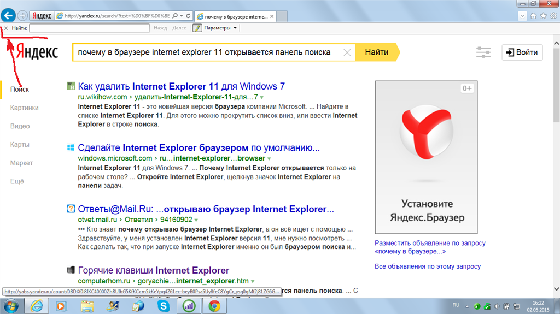Click the Войти login button
The width and height of the screenshot is (560, 314).
point(522,52)
